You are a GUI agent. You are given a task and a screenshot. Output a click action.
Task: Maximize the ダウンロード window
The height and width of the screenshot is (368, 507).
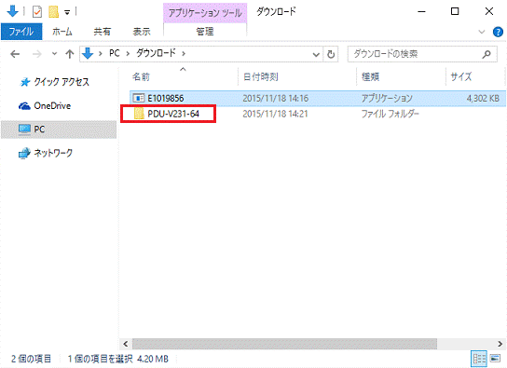455,11
